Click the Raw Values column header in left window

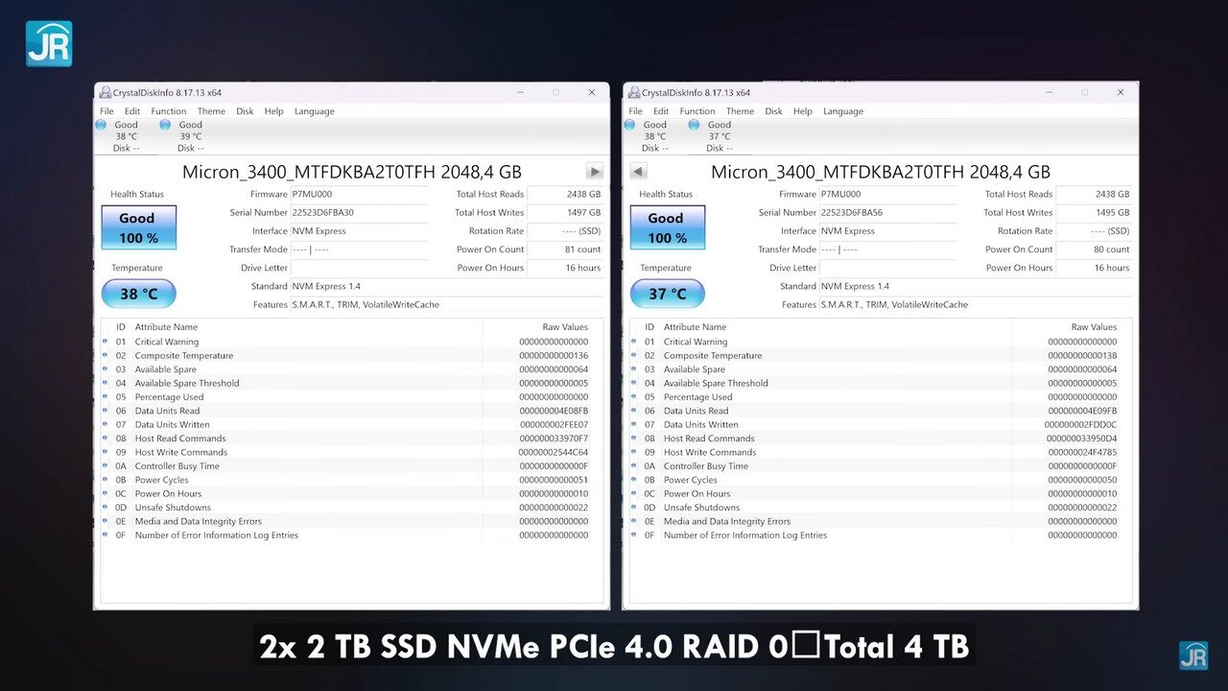click(x=564, y=327)
